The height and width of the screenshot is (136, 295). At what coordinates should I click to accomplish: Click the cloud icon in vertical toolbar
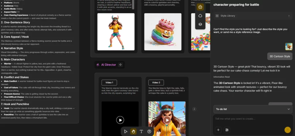[200, 16]
